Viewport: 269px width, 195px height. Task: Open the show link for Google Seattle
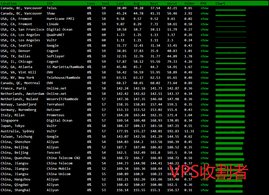click(x=204, y=46)
